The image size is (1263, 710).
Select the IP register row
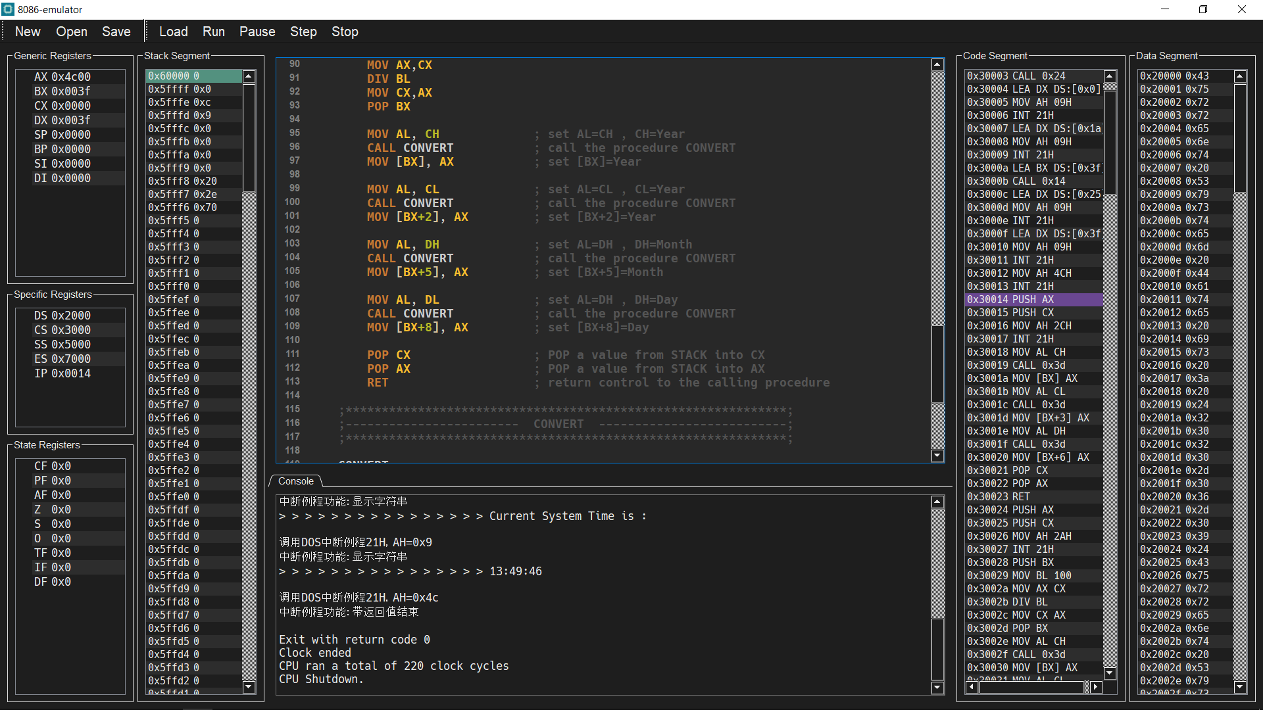(x=62, y=373)
